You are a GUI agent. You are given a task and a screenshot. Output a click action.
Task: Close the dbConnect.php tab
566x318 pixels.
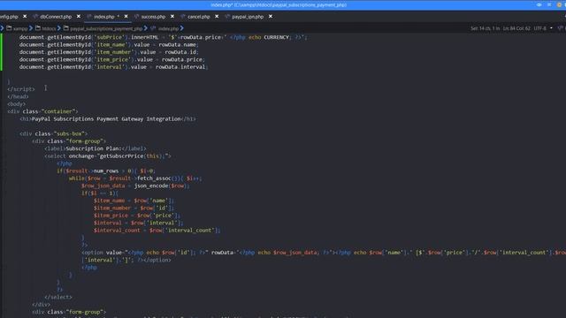[79, 16]
